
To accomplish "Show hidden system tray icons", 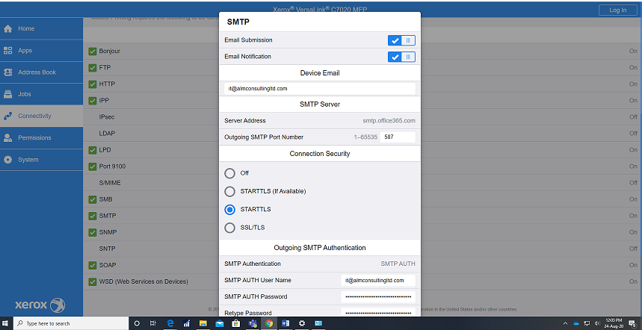I will coord(566,323).
